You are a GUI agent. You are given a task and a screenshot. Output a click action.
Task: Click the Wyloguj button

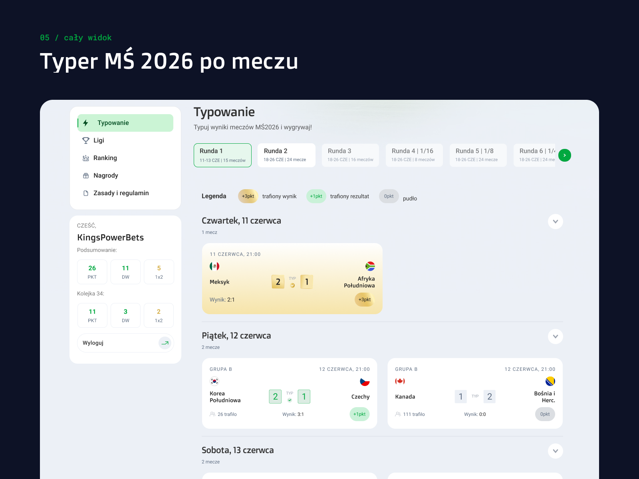[125, 343]
